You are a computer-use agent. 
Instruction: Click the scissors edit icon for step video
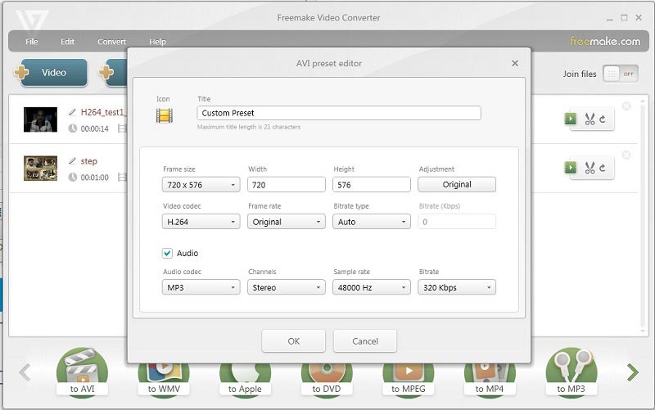tap(589, 168)
